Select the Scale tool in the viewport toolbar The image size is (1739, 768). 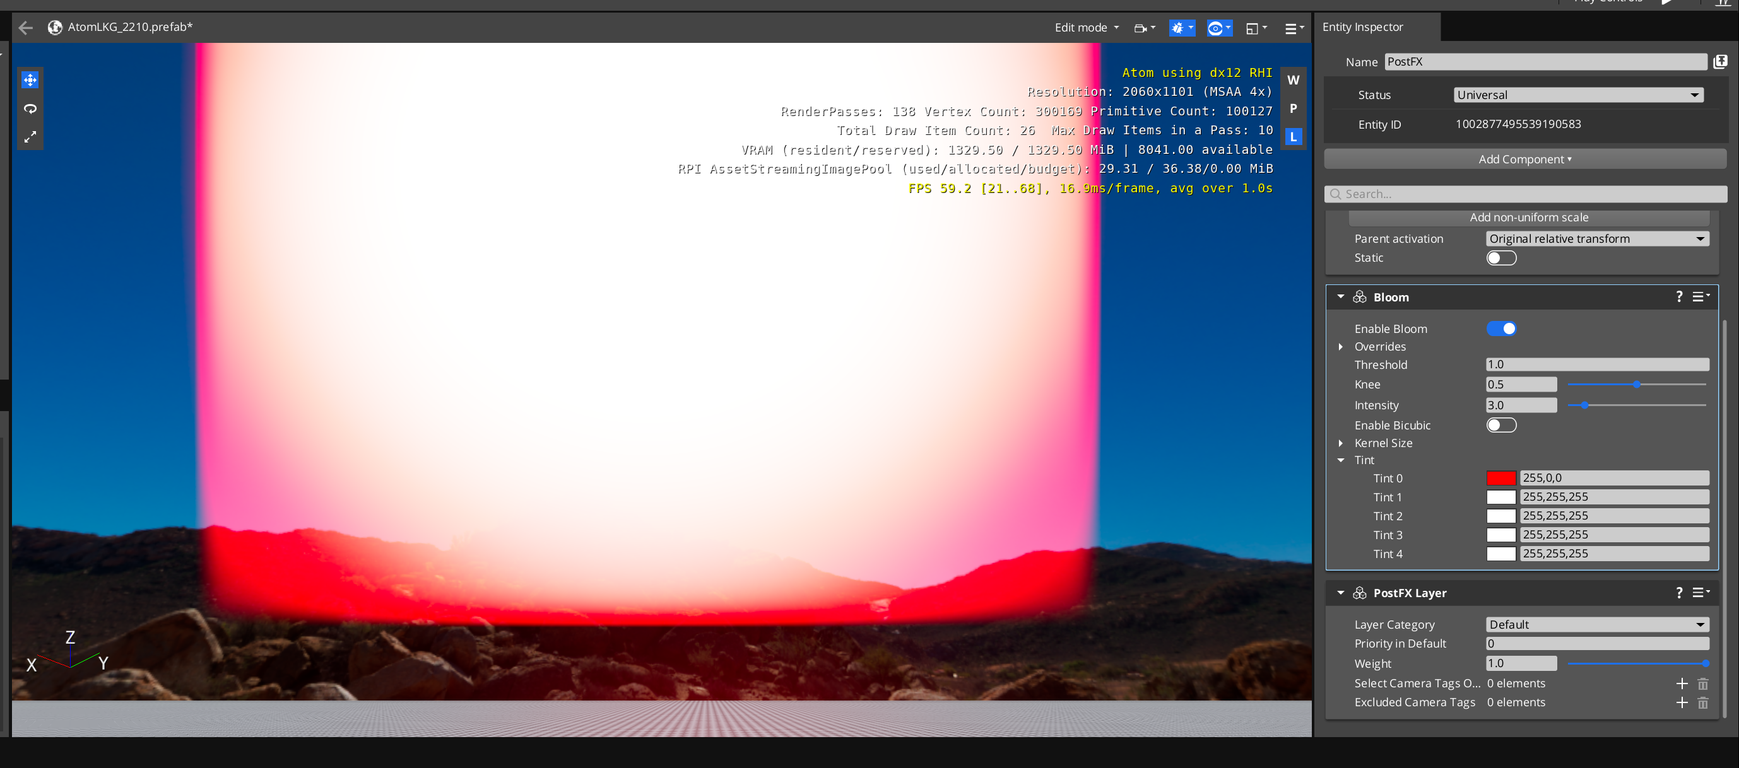[30, 136]
